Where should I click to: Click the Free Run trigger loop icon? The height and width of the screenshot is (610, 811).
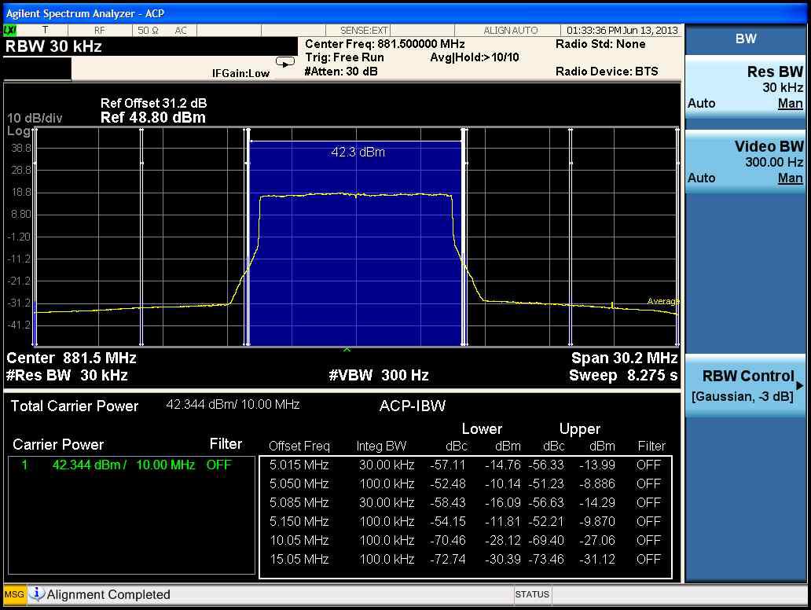click(x=284, y=62)
